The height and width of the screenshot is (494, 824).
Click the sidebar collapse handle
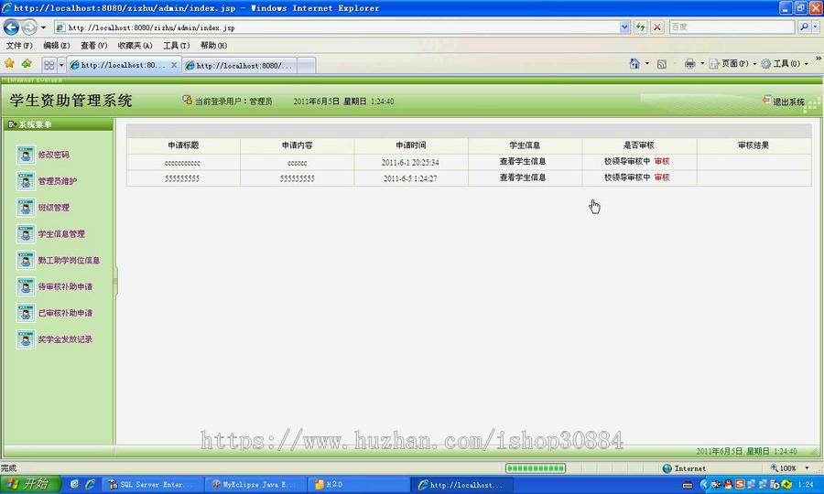tap(115, 281)
